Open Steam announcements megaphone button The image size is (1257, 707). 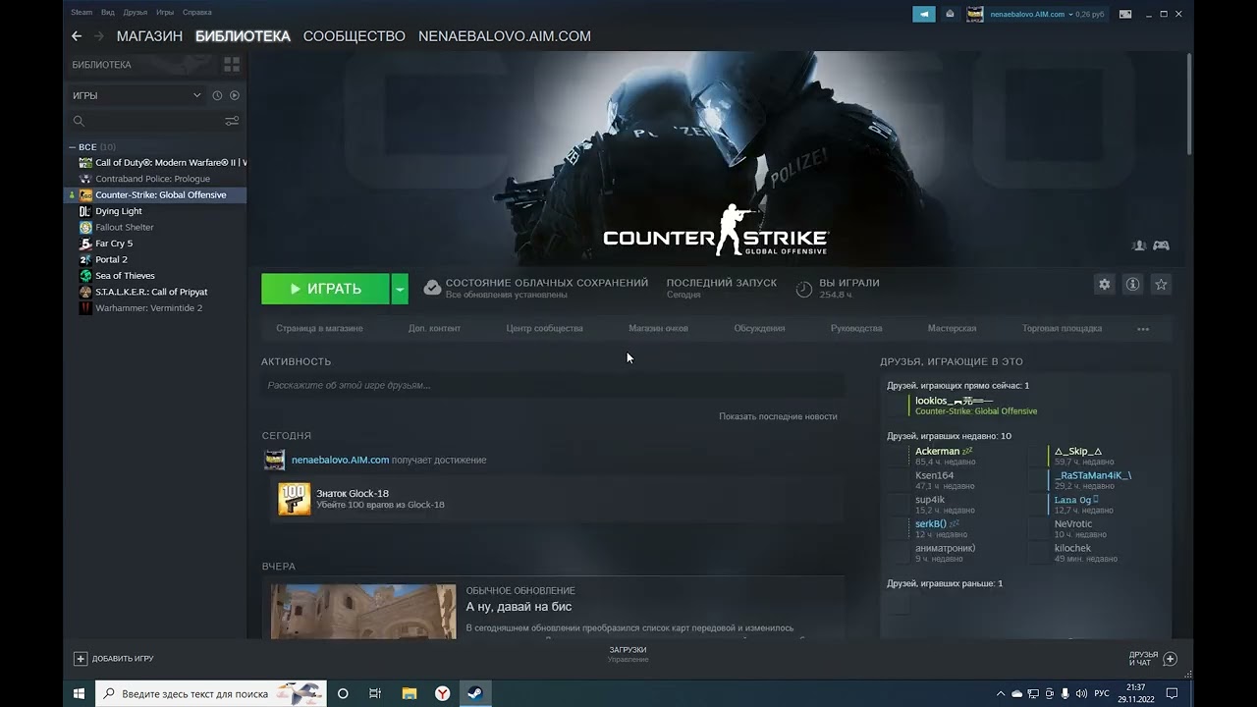point(924,14)
